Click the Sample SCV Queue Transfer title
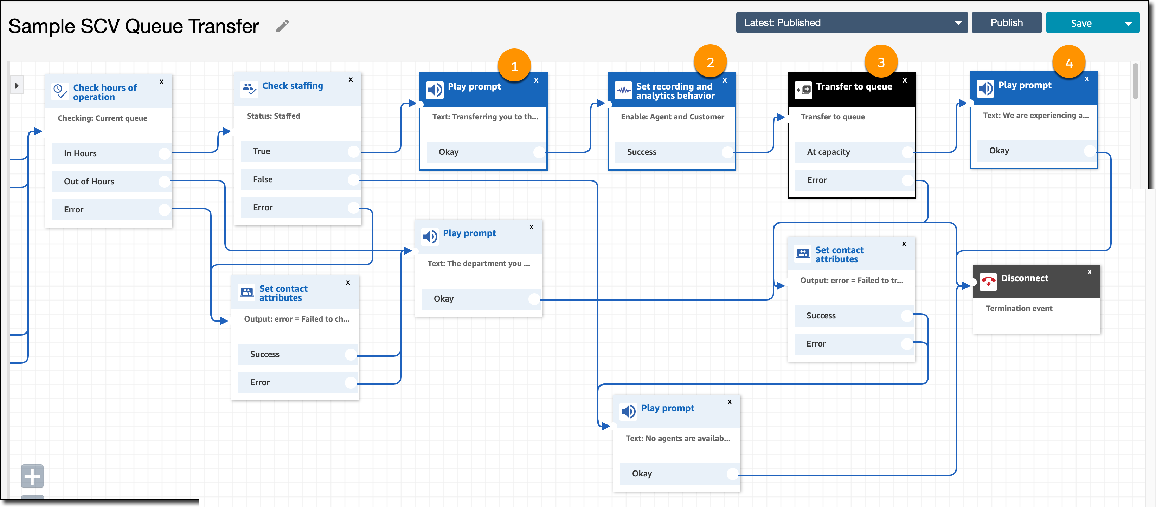 click(134, 26)
